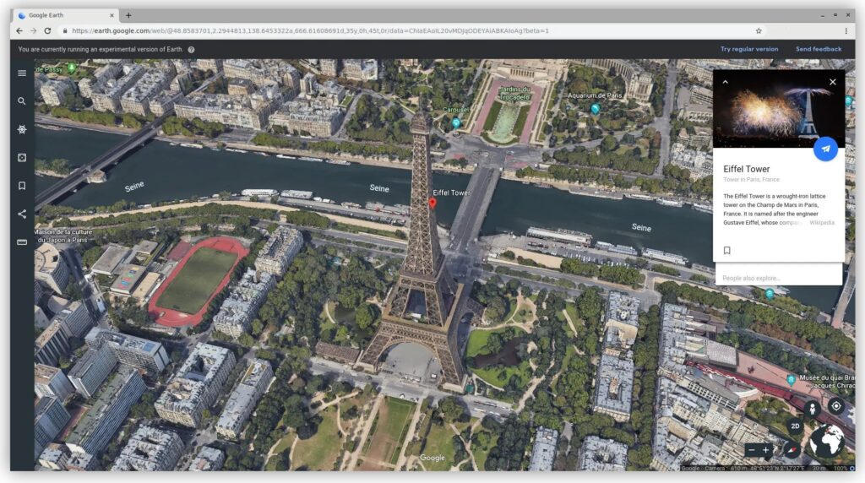Zoom out with the minus button
This screenshot has width=865, height=483.
[x=751, y=450]
